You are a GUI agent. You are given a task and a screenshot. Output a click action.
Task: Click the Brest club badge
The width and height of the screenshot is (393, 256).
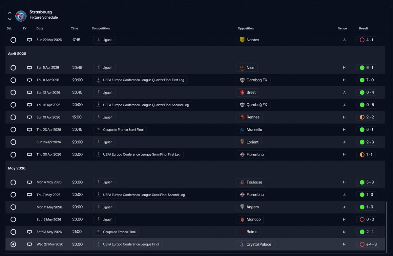click(242, 92)
